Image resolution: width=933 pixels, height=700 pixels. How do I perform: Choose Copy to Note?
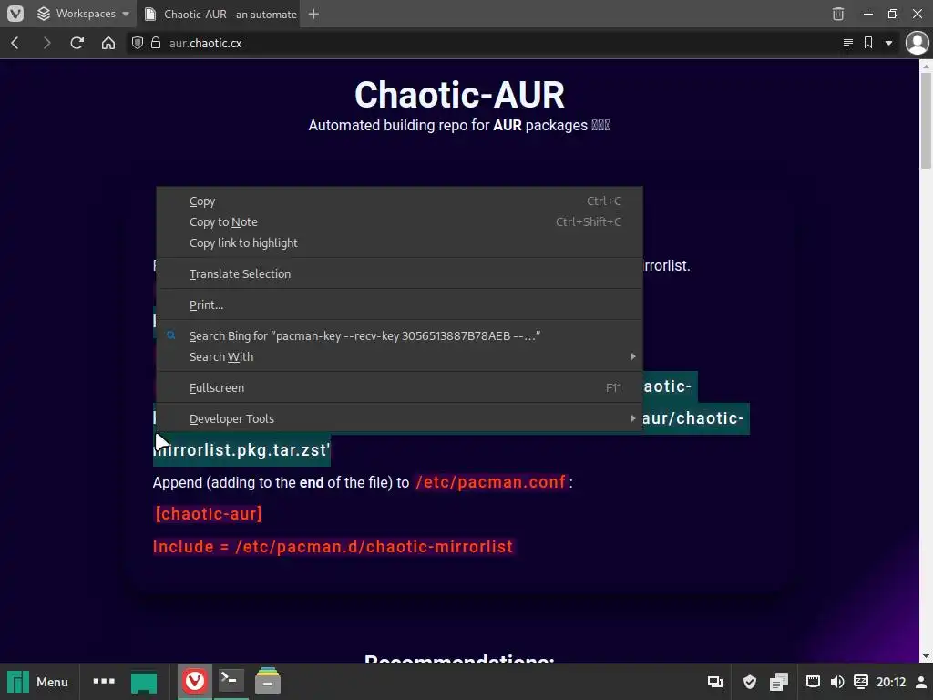click(399, 222)
